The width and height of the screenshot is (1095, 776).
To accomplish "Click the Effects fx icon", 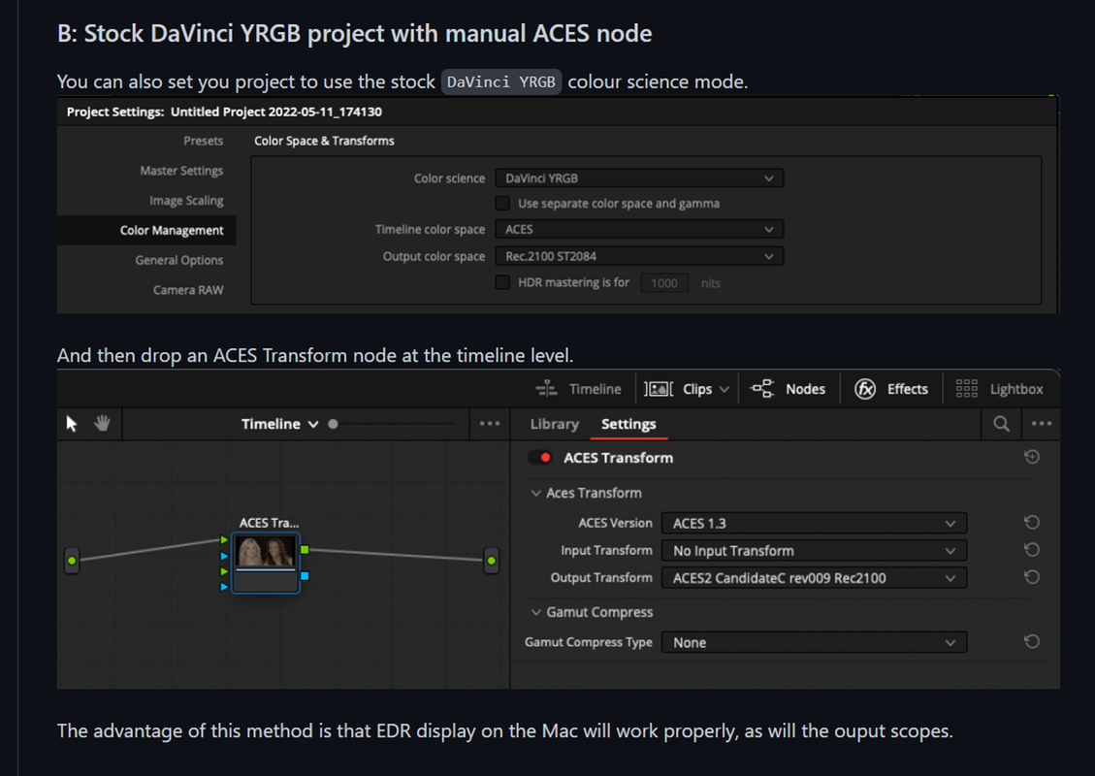I will click(864, 388).
